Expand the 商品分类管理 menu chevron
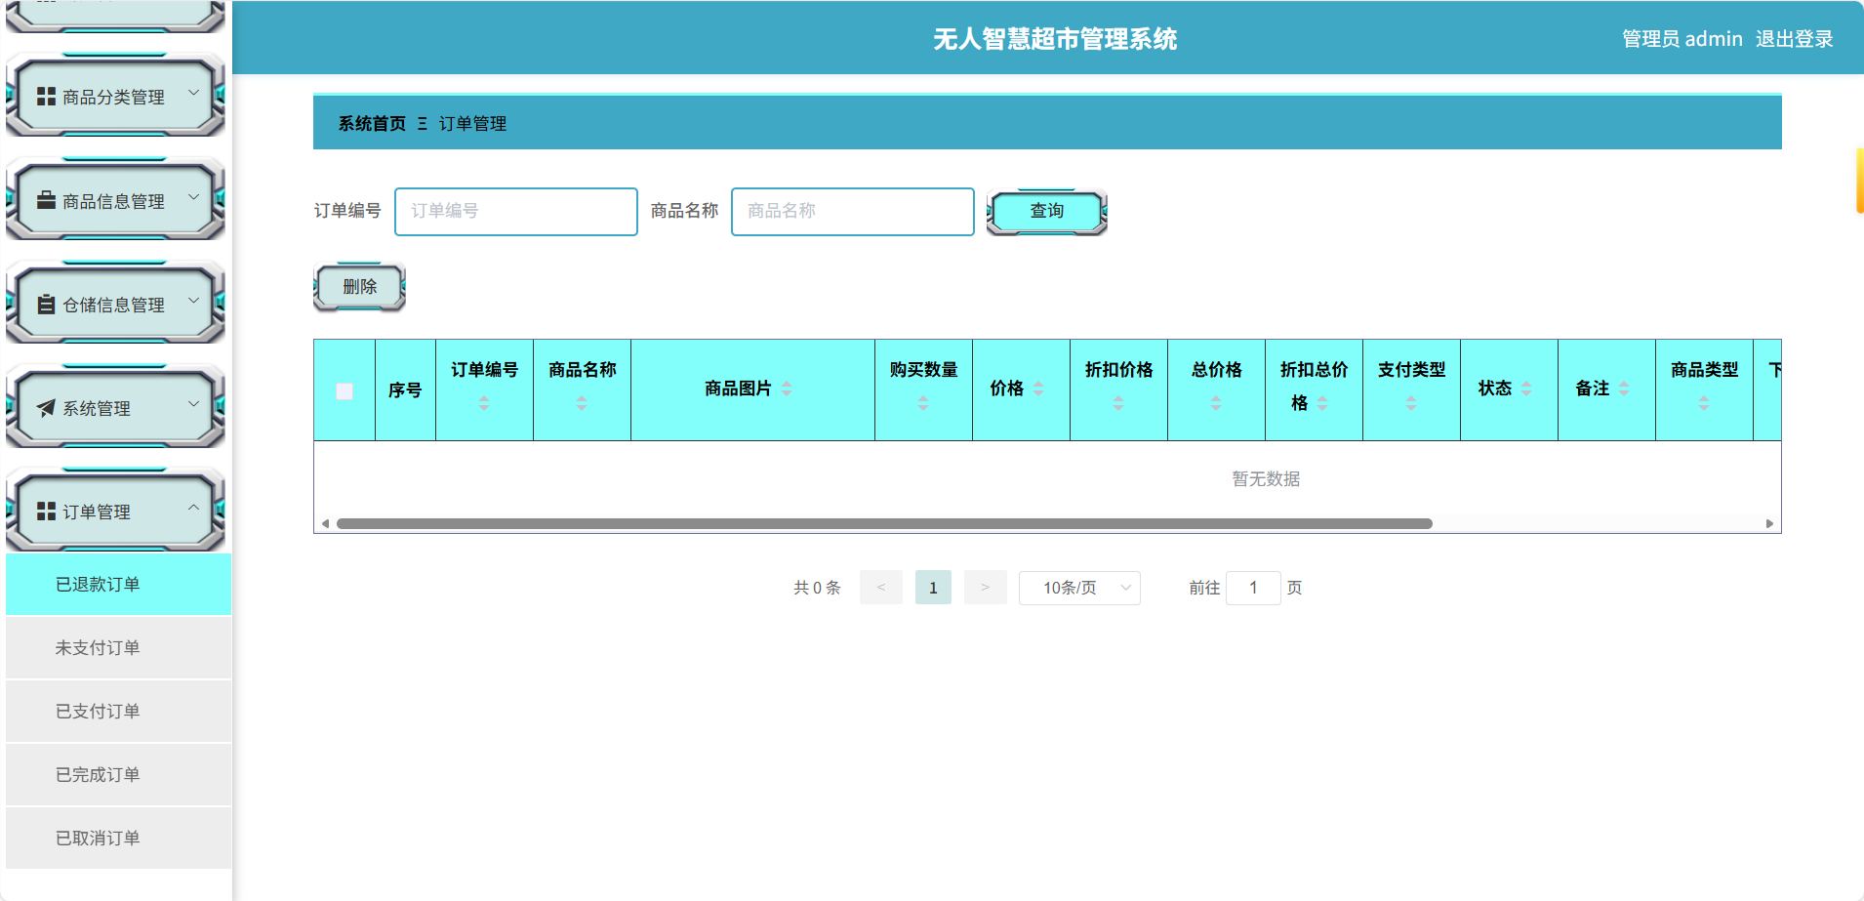Screen dimensions: 1864x901 point(193,93)
